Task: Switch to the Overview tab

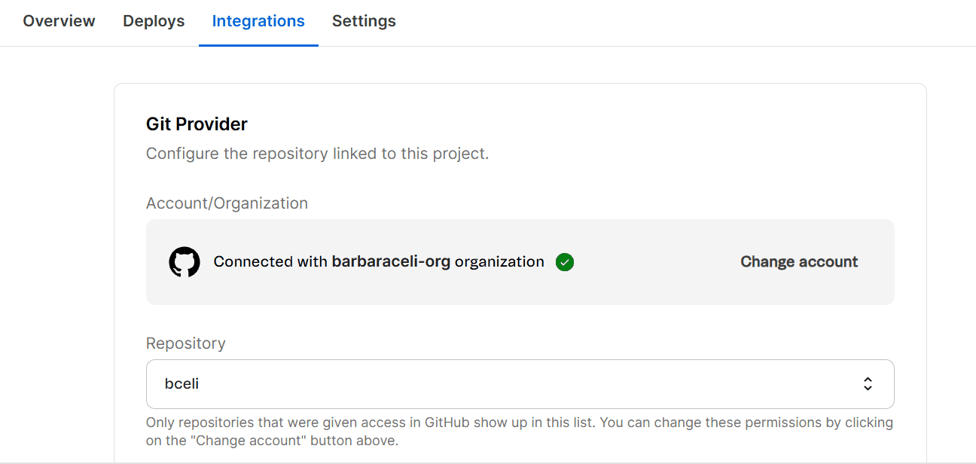Action: 59,21
